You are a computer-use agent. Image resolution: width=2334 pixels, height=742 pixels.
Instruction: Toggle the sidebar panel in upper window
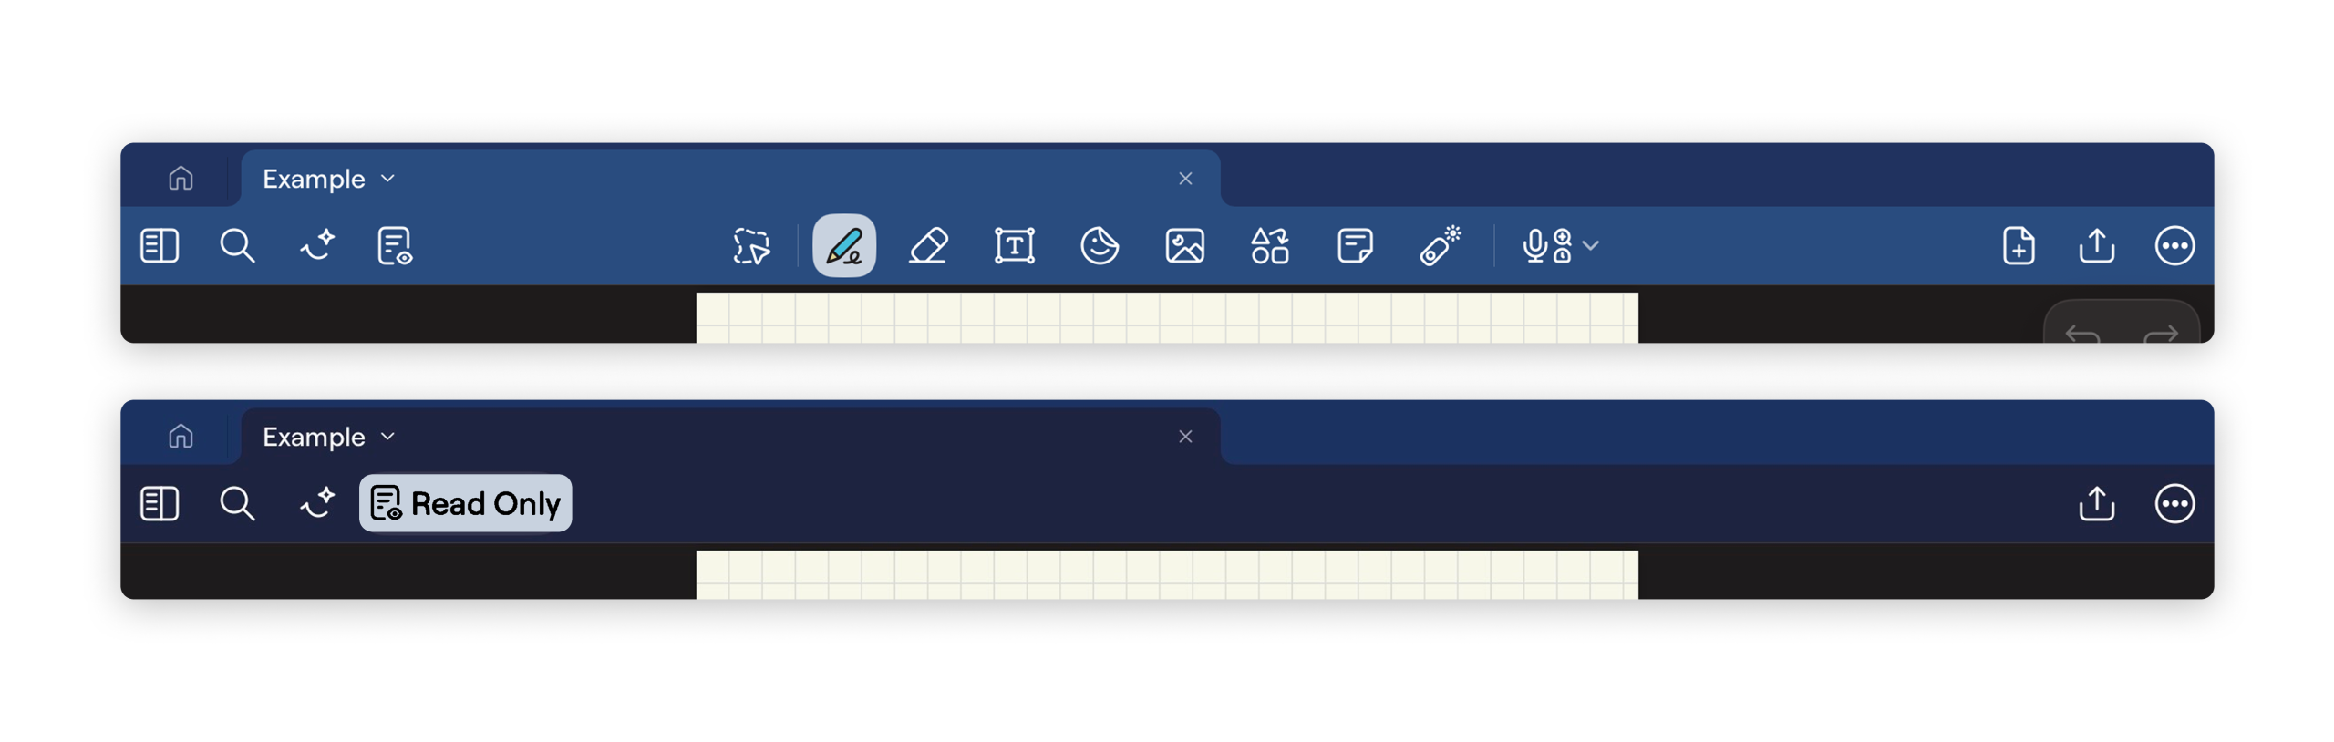pos(160,245)
